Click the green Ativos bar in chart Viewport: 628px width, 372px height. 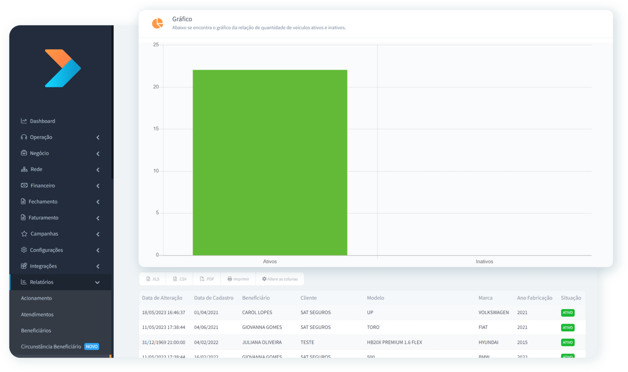pos(270,163)
